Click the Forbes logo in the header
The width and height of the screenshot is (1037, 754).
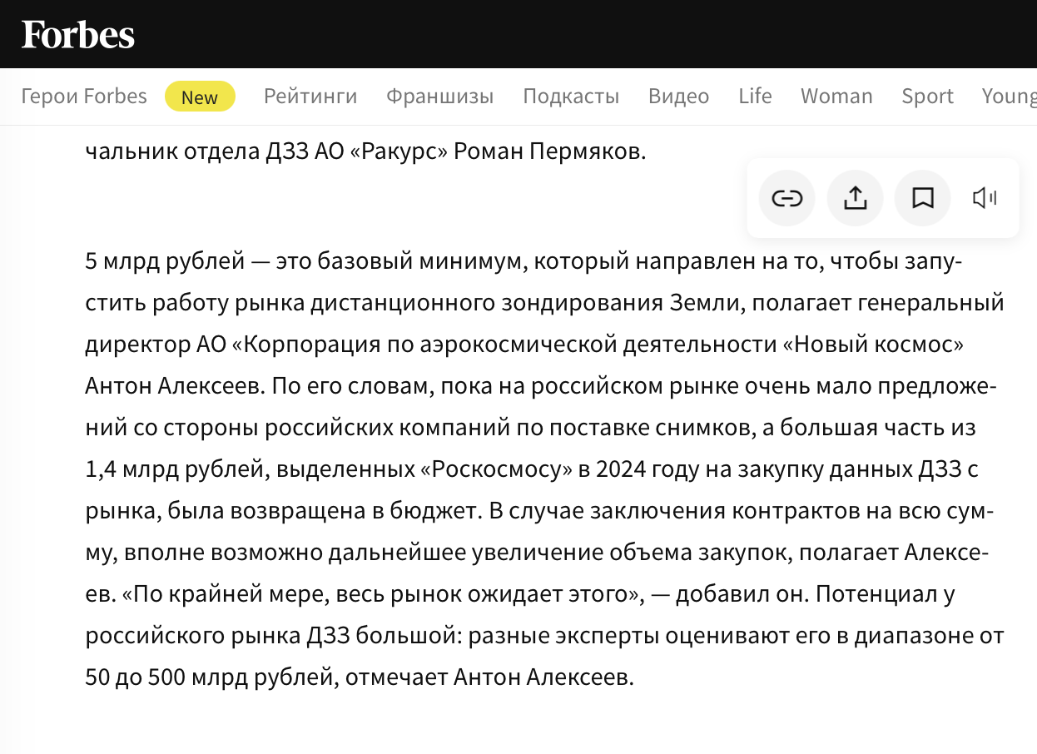coord(78,35)
